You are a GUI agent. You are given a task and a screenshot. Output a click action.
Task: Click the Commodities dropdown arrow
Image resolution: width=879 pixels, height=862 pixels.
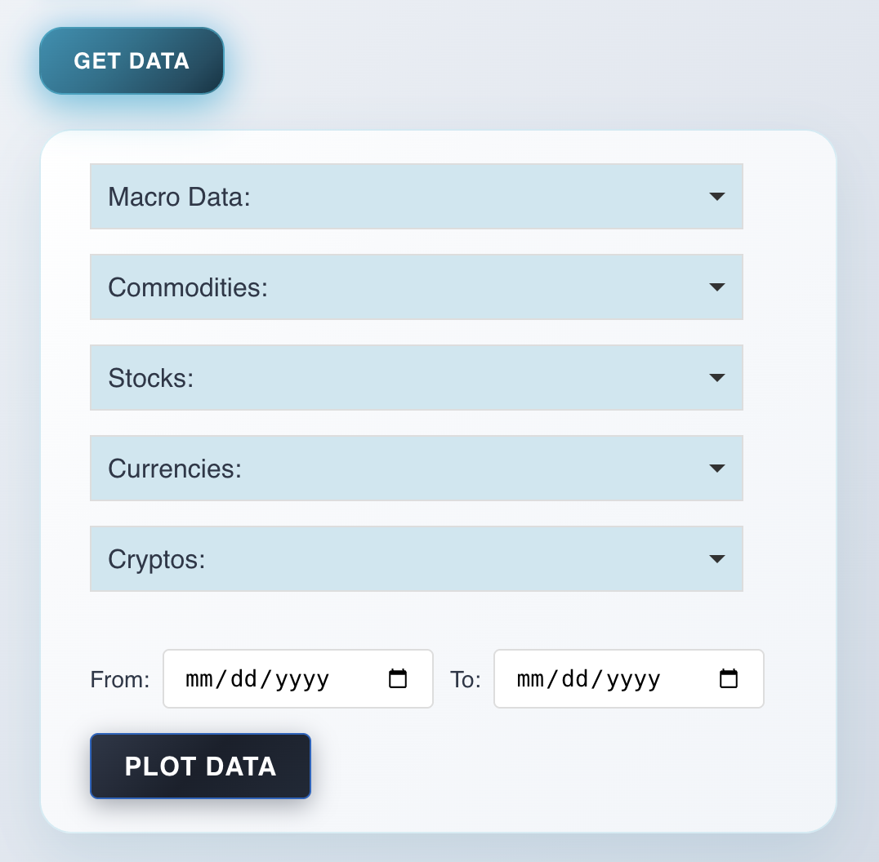coord(716,287)
